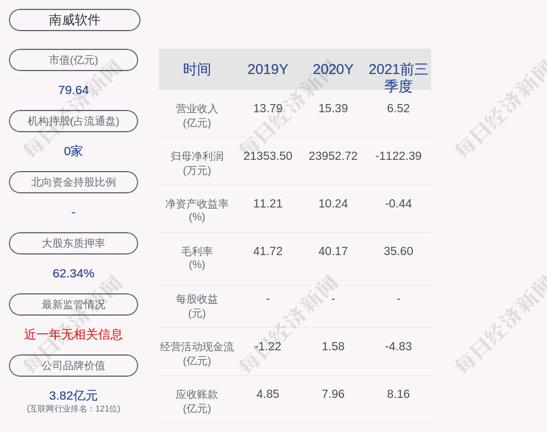Viewport: 547px width, 432px height.
Task: Click the 应收账款(亿元) row label
Action: coord(197,401)
